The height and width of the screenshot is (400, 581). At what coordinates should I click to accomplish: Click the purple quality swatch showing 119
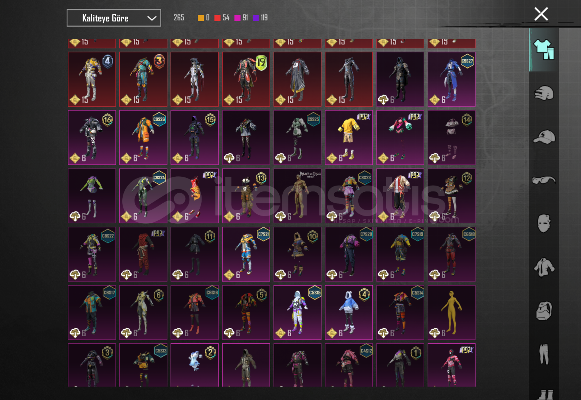[256, 18]
